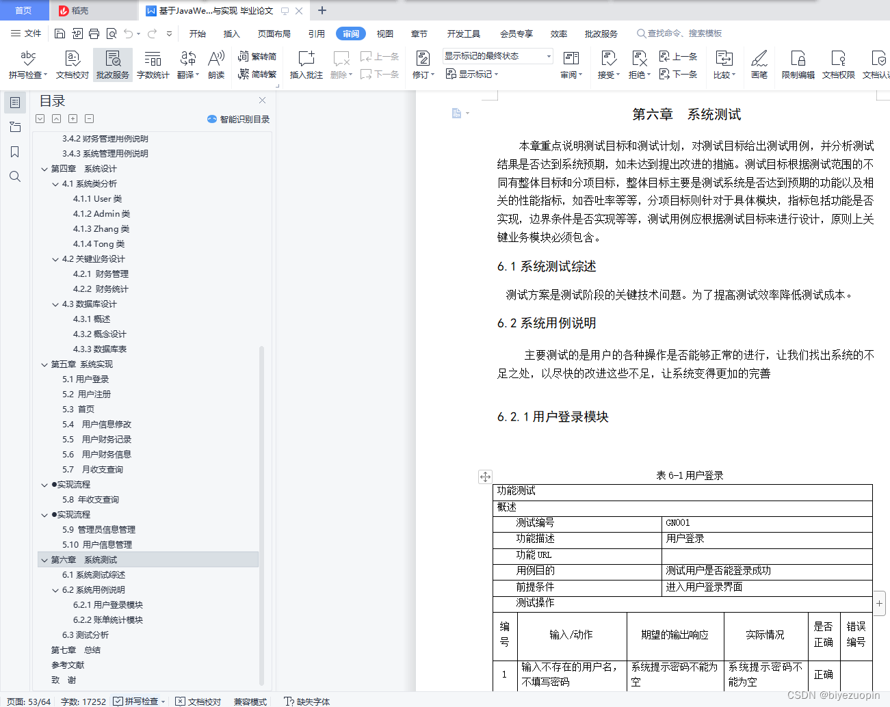The height and width of the screenshot is (707, 890).
Task: Collapse 4.3 数据库设计 node
Action: point(55,304)
